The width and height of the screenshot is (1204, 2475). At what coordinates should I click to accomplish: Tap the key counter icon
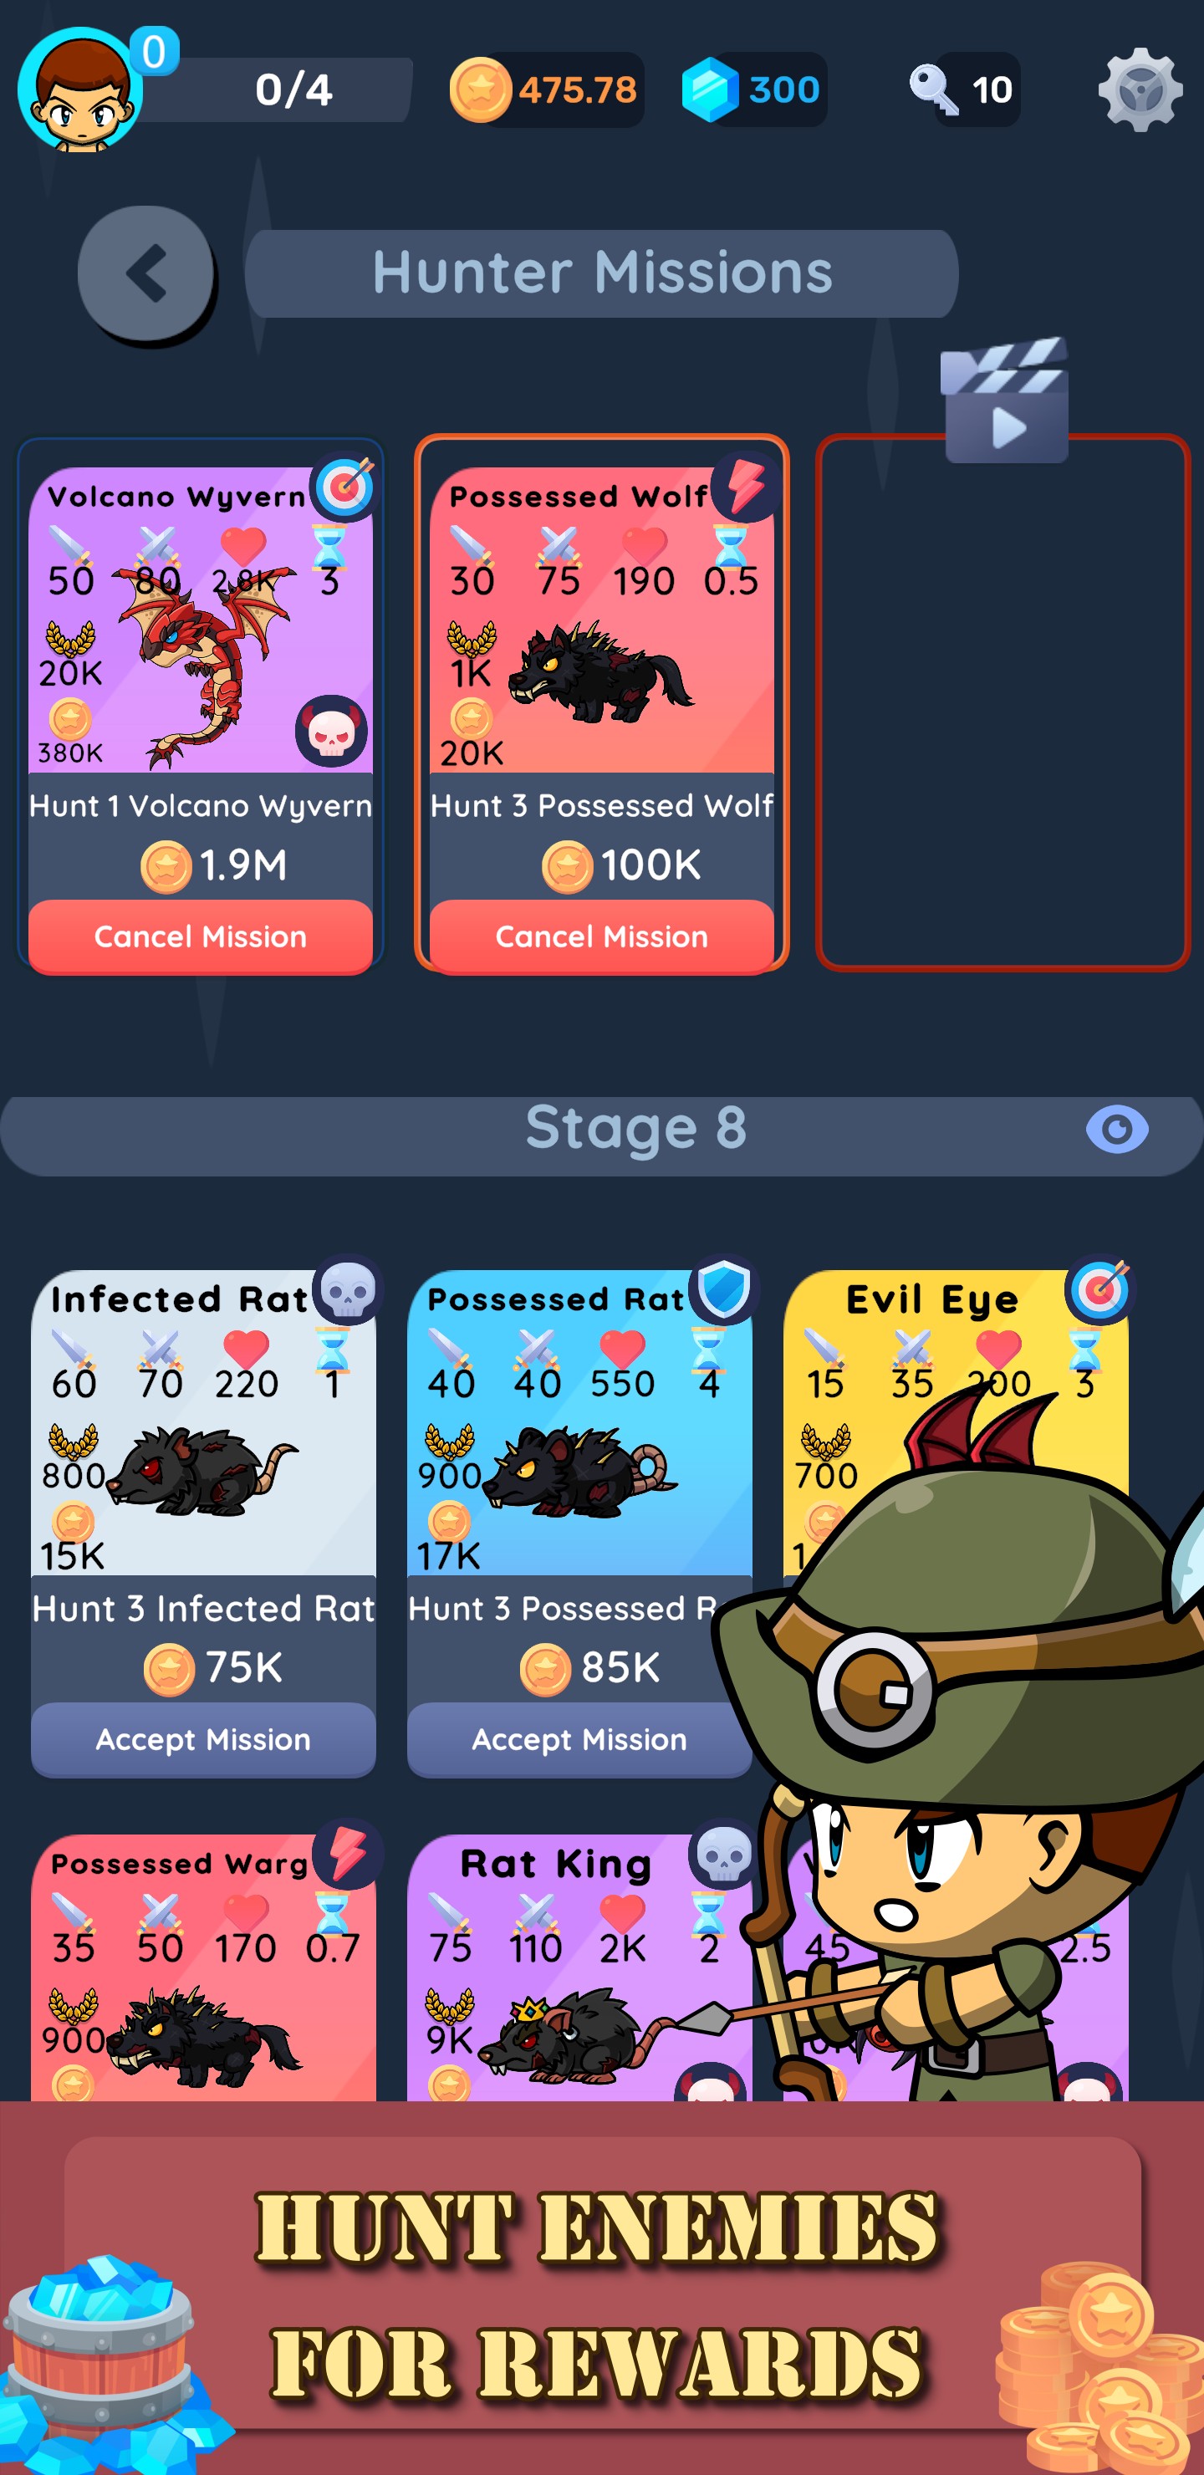(x=933, y=89)
